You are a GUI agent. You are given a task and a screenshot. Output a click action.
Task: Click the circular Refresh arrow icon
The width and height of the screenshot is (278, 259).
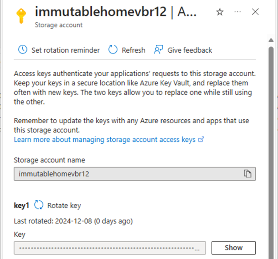(113, 49)
